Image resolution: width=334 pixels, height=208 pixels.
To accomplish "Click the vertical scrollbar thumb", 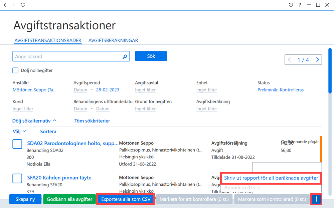I will [x=330, y=71].
